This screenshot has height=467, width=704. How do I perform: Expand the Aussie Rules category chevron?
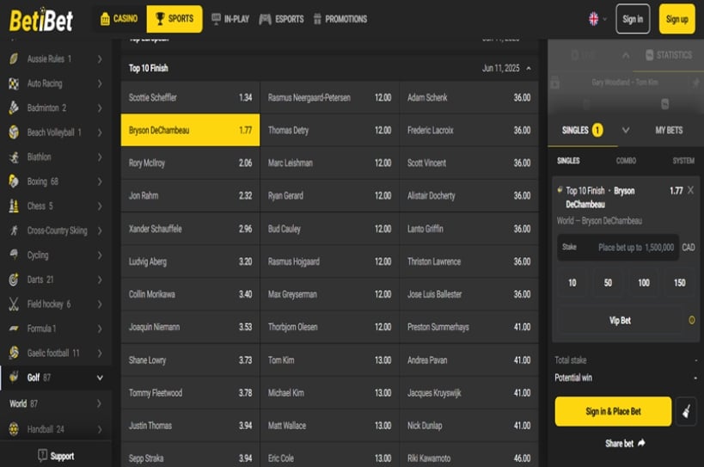(x=100, y=58)
